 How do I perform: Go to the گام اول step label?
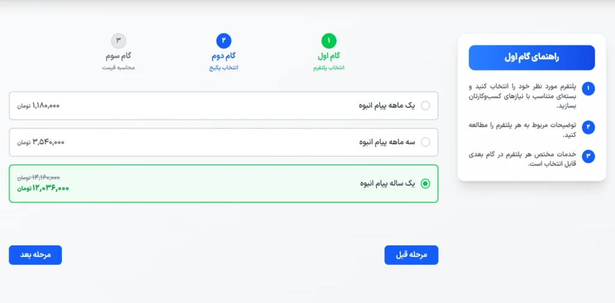[329, 56]
